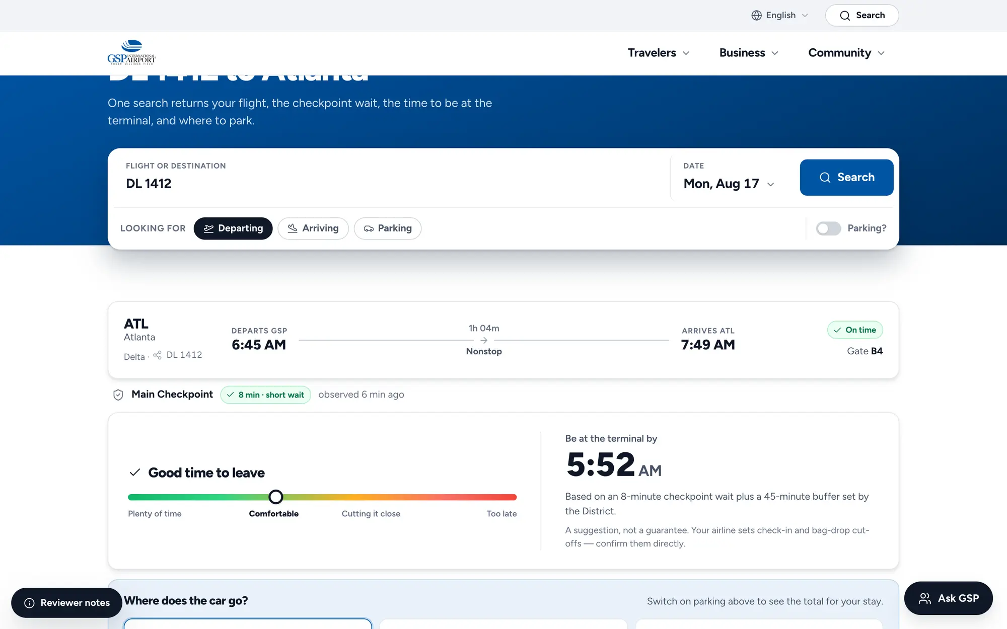Click the blue Search button

tap(846, 178)
